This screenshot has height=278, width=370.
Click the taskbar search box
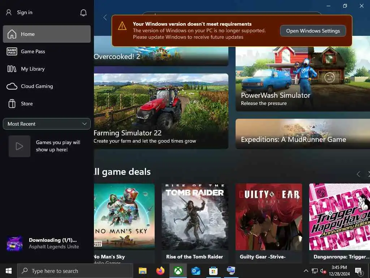[x=75, y=271]
